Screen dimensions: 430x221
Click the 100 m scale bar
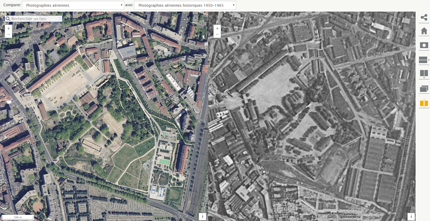coord(17,217)
